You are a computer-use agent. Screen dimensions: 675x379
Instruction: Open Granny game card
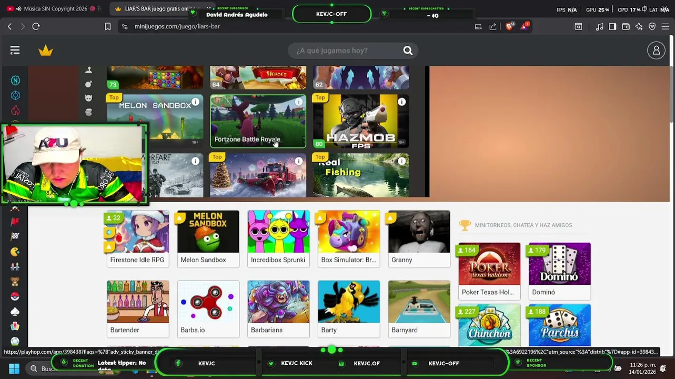click(x=419, y=239)
